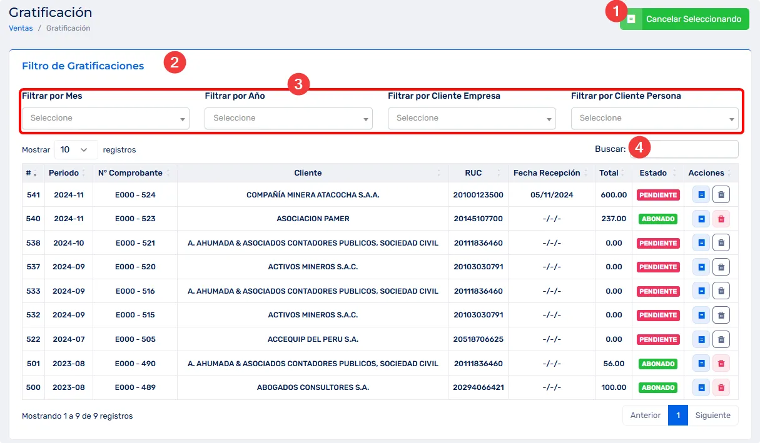This screenshot has height=443, width=760.
Task: Expand Filtrar por Cliente Persona dropdown
Action: [654, 118]
